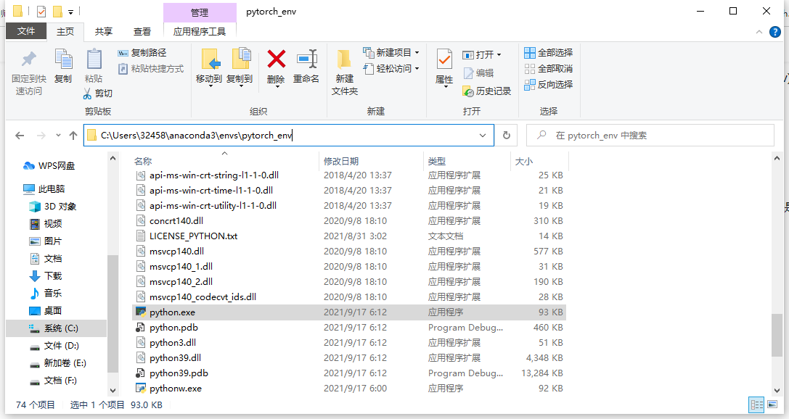
Task: Click the Refresh button beside address bar
Action: pyautogui.click(x=507, y=135)
